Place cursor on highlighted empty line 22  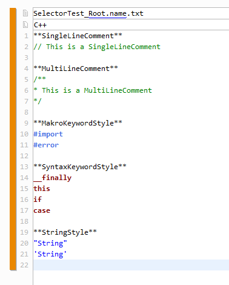click(131, 265)
